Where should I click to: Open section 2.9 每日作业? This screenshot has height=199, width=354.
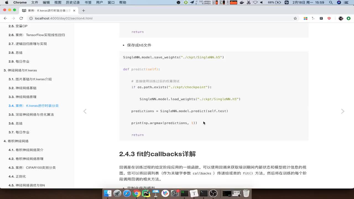tap(19, 61)
